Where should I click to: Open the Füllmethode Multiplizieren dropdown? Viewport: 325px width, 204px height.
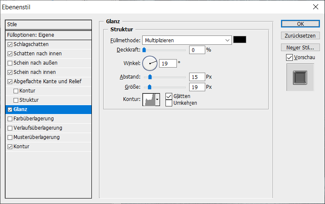pyautogui.click(x=186, y=40)
